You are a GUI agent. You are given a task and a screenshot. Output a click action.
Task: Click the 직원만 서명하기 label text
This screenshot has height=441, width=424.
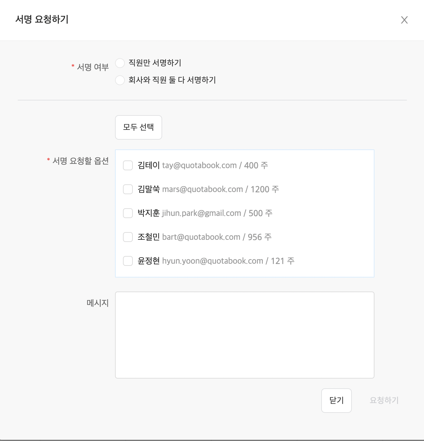[155, 63]
